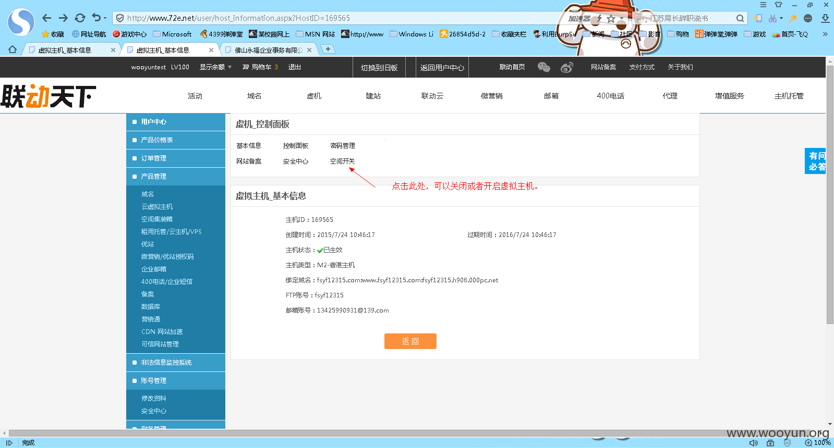Click the 退出 logout link
The image size is (834, 448).
[x=295, y=67]
